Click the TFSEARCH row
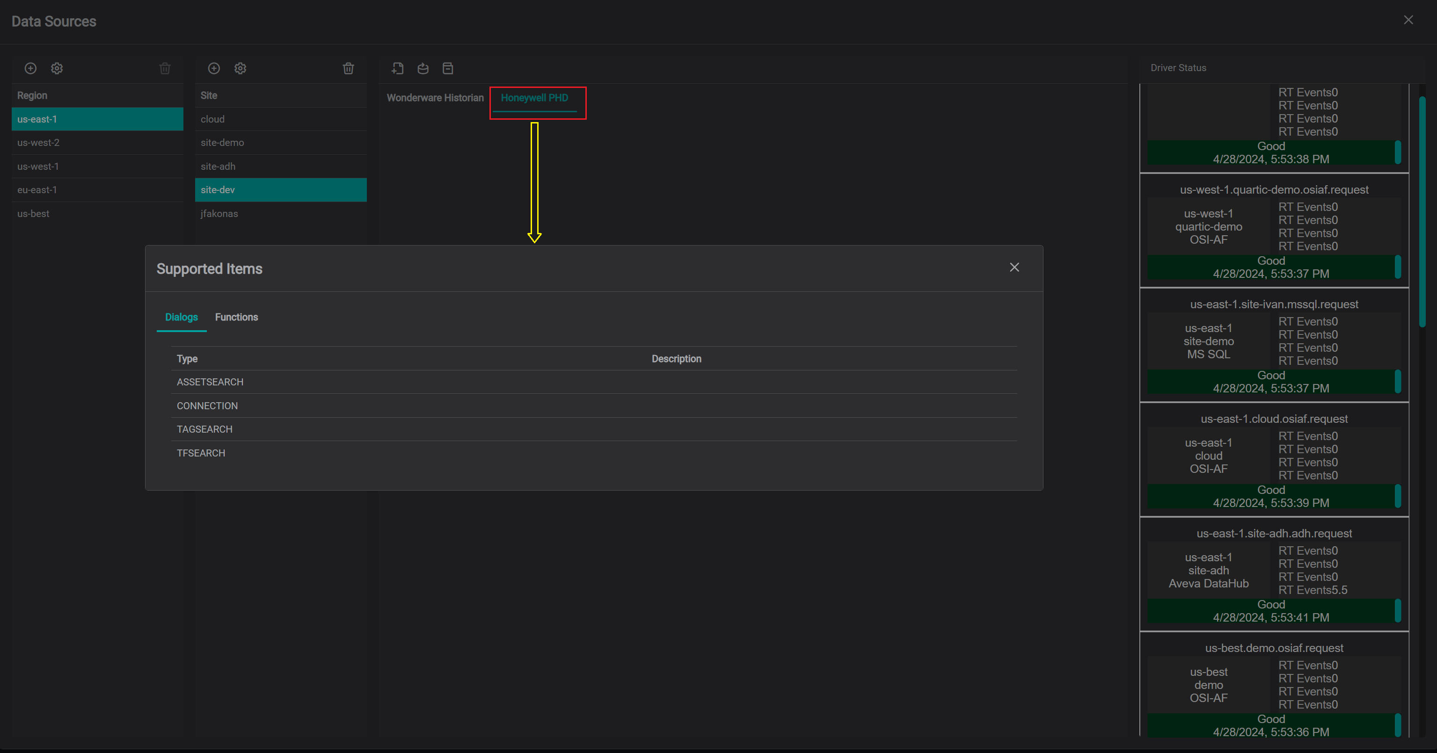The height and width of the screenshot is (753, 1437). coord(594,453)
